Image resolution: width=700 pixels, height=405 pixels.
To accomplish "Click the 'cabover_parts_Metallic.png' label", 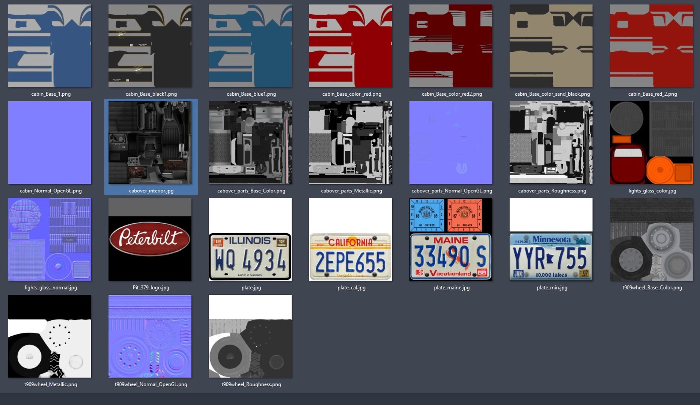I will (x=352, y=191).
